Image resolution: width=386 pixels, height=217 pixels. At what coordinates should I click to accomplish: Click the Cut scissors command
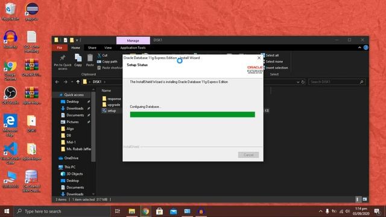103,55
